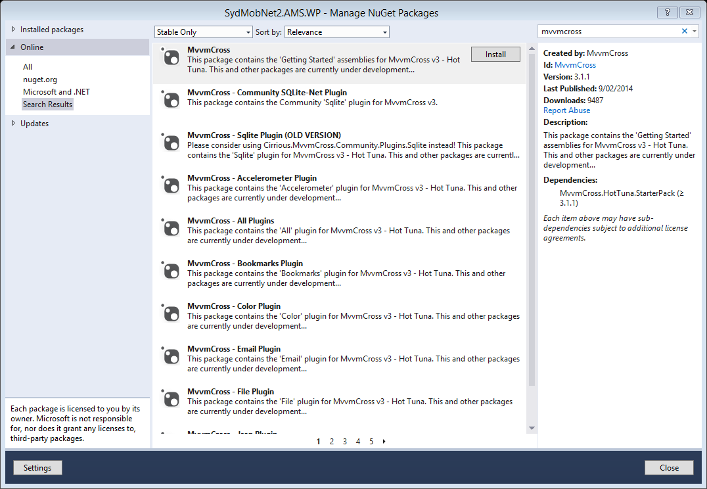The image size is (707, 489).
Task: Click the All Plugins package icon
Action: tap(171, 227)
